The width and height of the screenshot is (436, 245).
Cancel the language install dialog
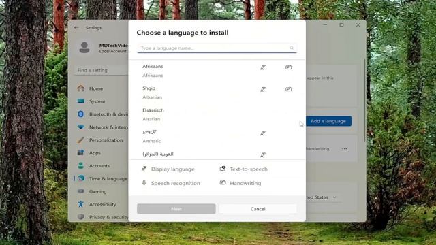coord(258,209)
